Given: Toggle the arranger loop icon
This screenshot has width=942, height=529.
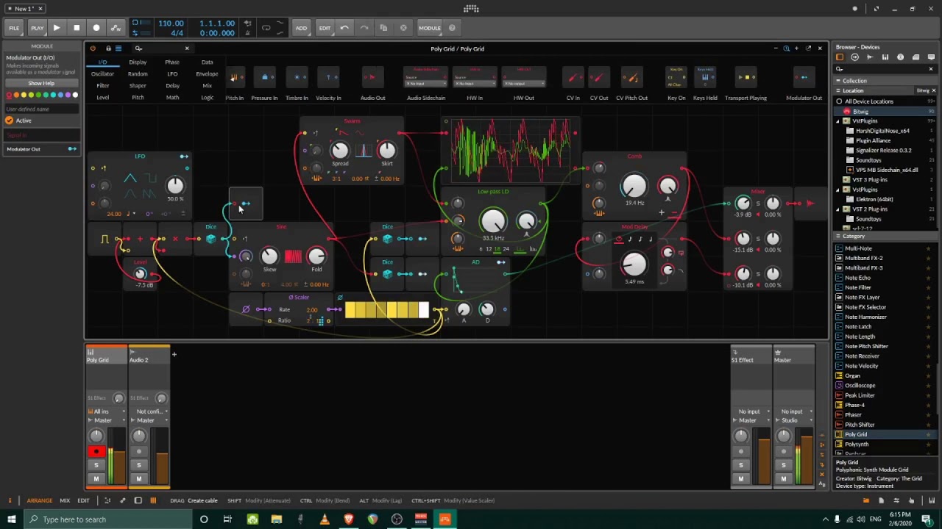Looking at the screenshot, I should click(x=266, y=28).
